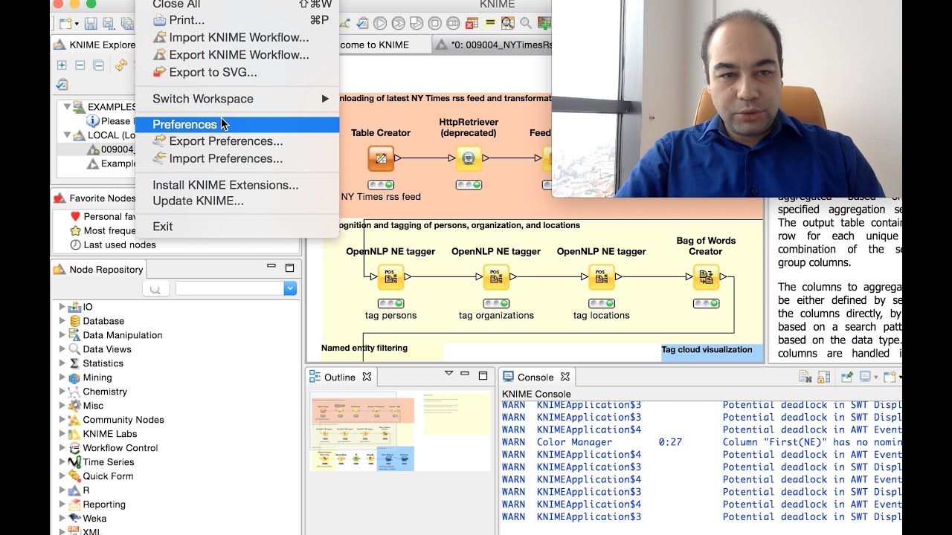Click the Execute selected node toolbar icon
The width and height of the screenshot is (952, 535).
point(380,24)
